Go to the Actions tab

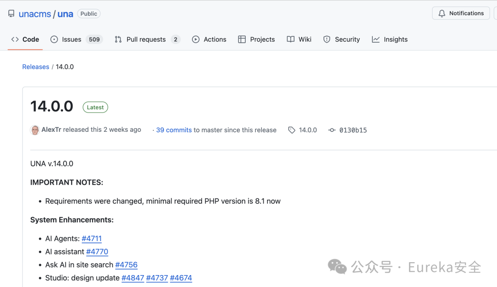click(x=209, y=39)
